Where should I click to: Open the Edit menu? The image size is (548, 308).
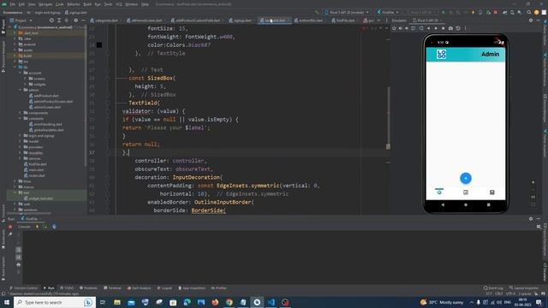point(21,4)
